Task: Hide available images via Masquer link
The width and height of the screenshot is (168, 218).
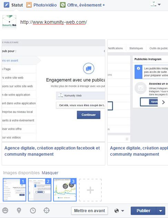Action: pyautogui.click(x=50, y=173)
